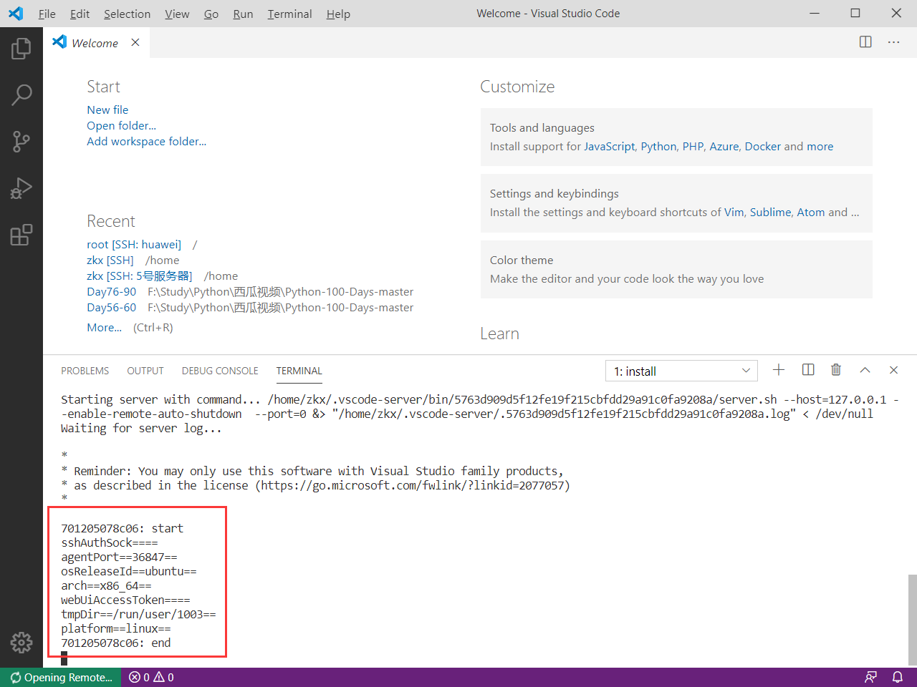Switch to the PROBLEMS panel tab
The width and height of the screenshot is (917, 687).
point(85,371)
